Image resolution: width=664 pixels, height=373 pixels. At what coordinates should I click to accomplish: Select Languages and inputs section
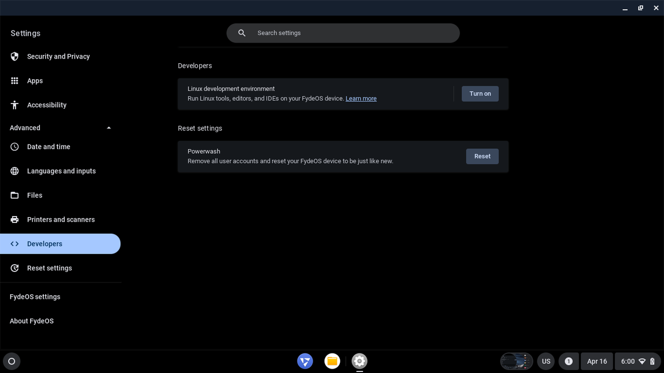(60, 171)
